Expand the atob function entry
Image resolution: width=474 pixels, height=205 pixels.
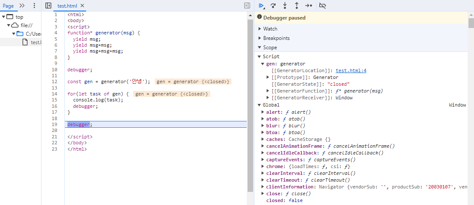tap(263, 119)
